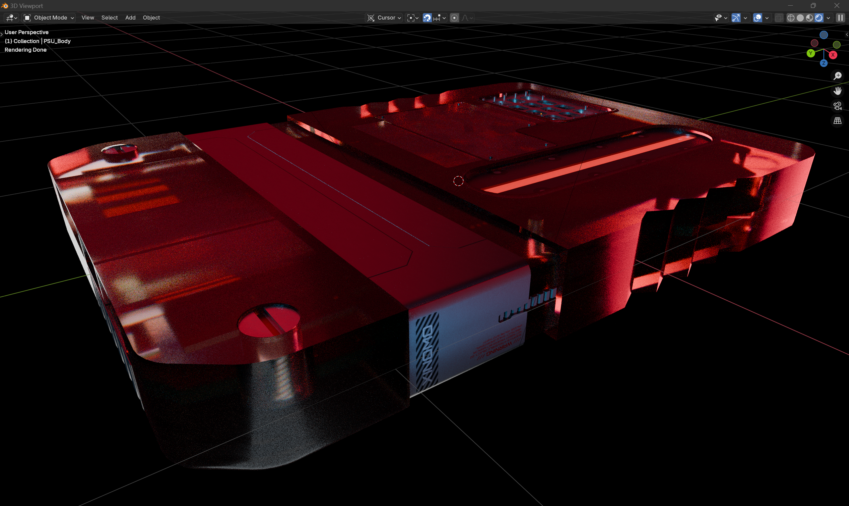Switch to rendered shading
Screen dimensions: 849x506
[819, 18]
